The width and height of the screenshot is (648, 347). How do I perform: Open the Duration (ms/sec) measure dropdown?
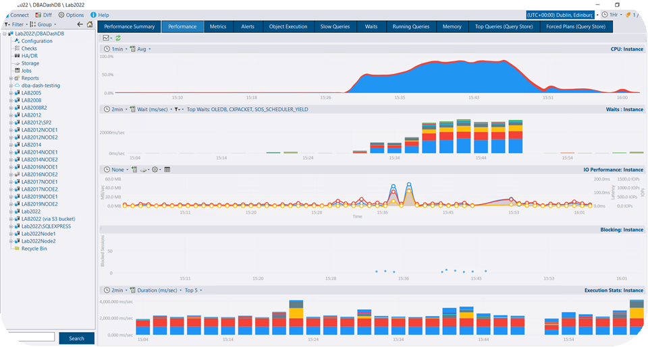coord(156,290)
